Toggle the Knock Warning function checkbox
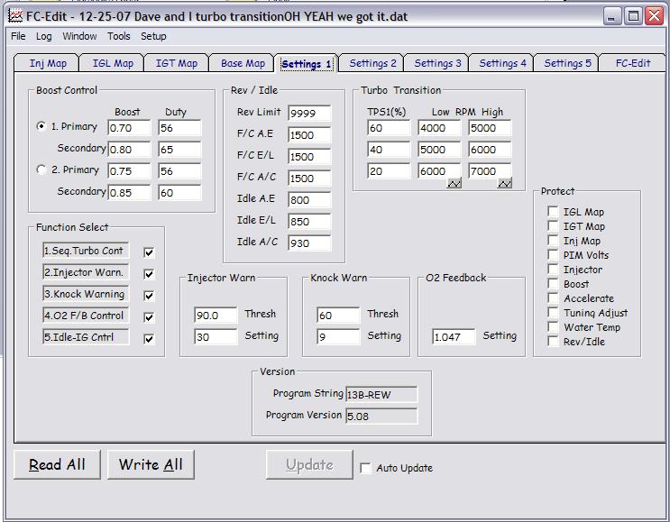670x522 pixels. (149, 296)
